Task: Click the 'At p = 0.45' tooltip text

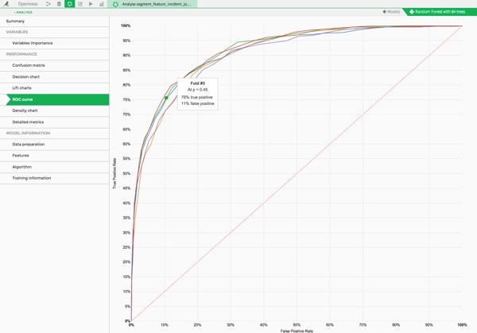Action: 198,90
